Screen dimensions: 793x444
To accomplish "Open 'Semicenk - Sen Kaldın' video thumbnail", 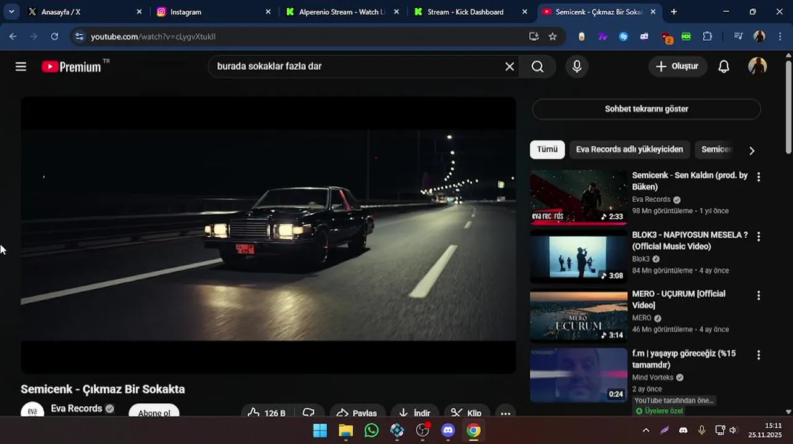I will click(578, 197).
